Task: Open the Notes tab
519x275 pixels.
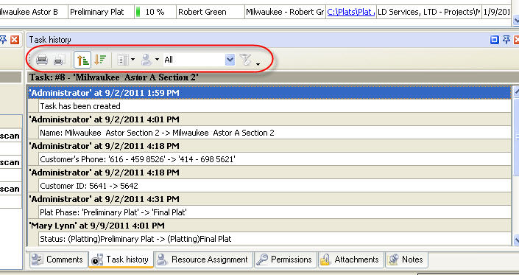Action: [x=406, y=260]
